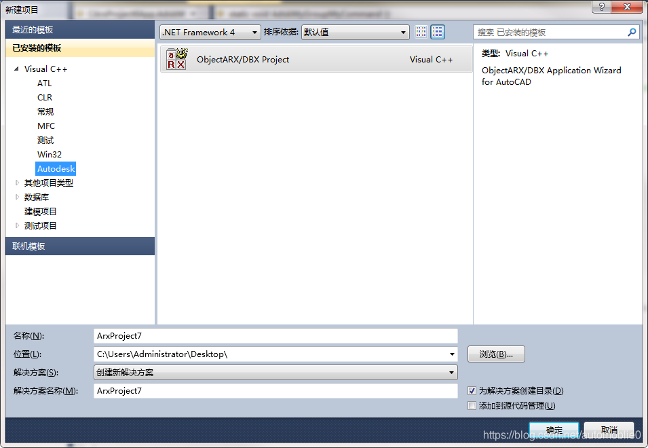Viewport: 648px width, 448px height.
Task: Click the 确定 button
Action: click(554, 430)
